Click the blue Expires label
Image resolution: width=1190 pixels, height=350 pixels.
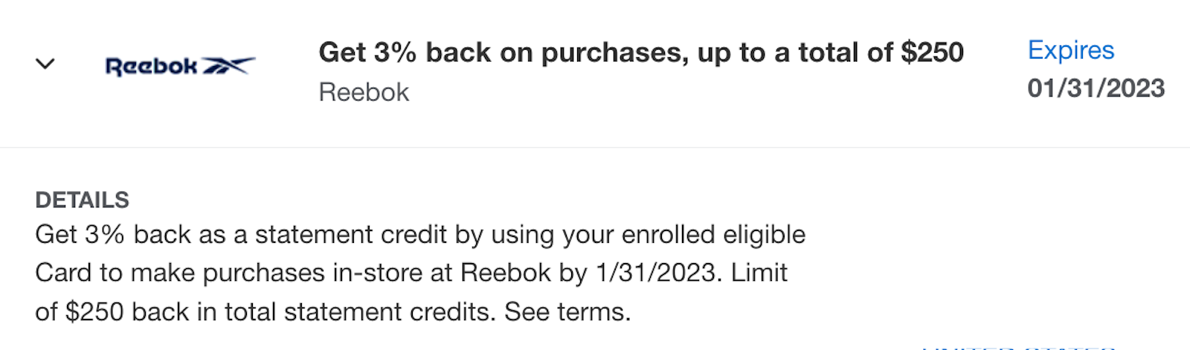(1071, 51)
